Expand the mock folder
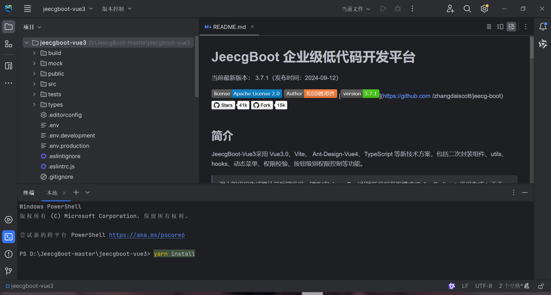551x295 pixels. [34, 63]
